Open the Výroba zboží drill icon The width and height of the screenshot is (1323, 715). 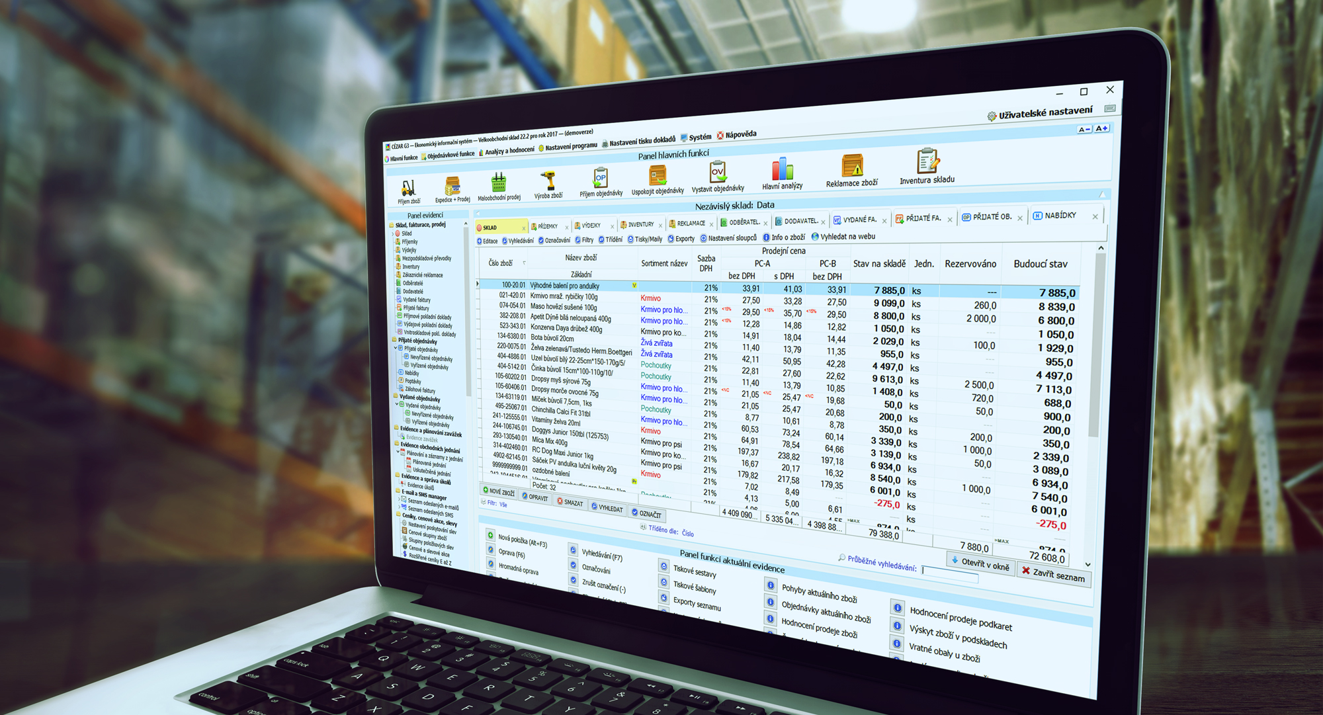548,180
